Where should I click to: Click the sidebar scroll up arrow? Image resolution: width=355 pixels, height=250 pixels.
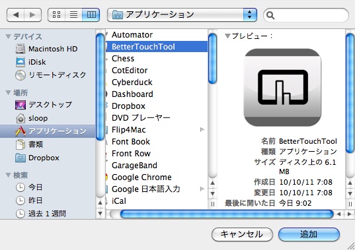click(x=100, y=203)
